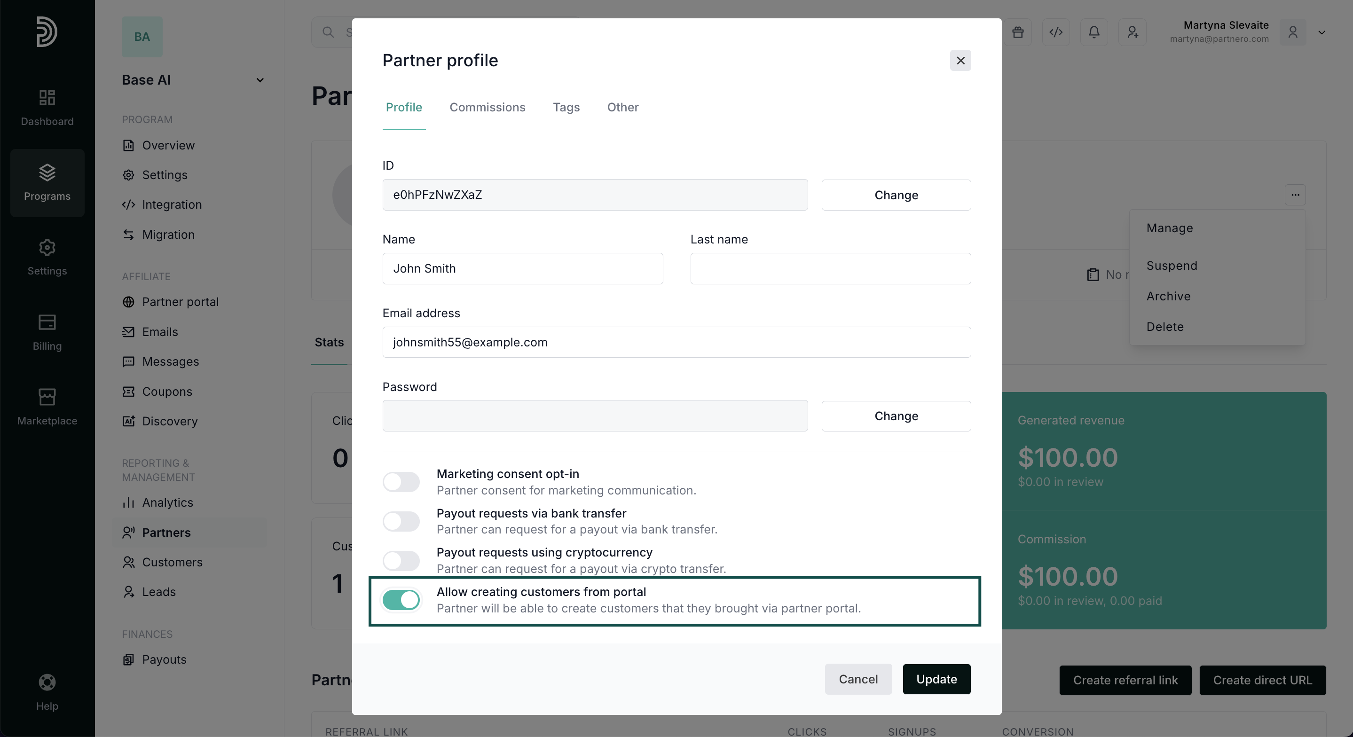Turn on payout requests via bank transfer
This screenshot has height=737, width=1353.
click(x=401, y=521)
